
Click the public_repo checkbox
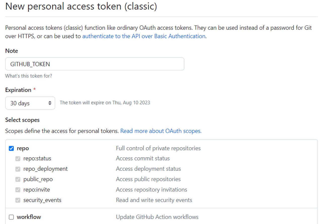click(18, 179)
